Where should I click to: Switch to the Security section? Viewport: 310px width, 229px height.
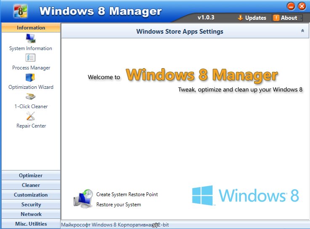tap(31, 205)
